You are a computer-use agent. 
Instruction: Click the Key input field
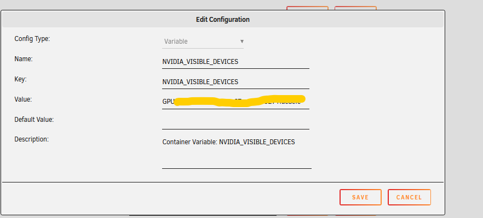click(235, 82)
